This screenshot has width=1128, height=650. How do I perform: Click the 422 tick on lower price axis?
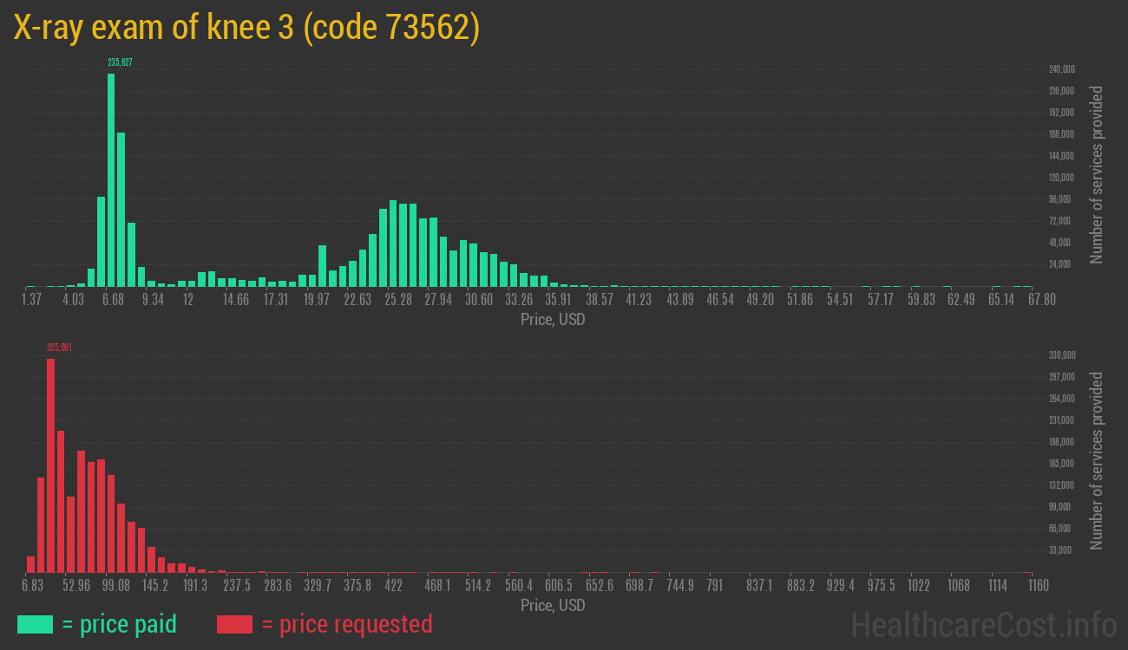click(393, 586)
